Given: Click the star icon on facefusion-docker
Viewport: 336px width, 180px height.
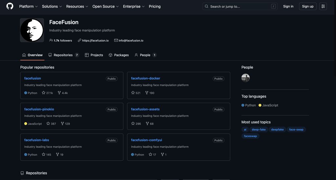Looking at the screenshot, I should click(x=133, y=93).
